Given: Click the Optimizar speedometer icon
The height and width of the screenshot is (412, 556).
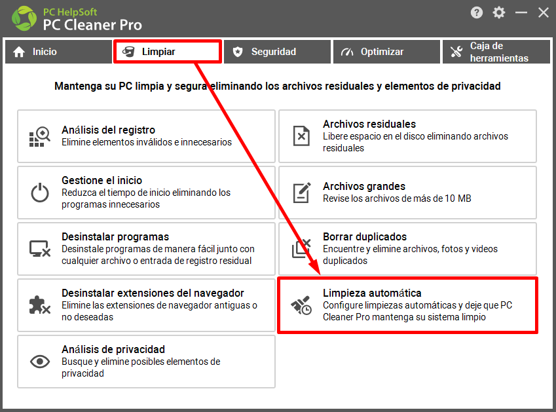Looking at the screenshot, I should pos(347,52).
